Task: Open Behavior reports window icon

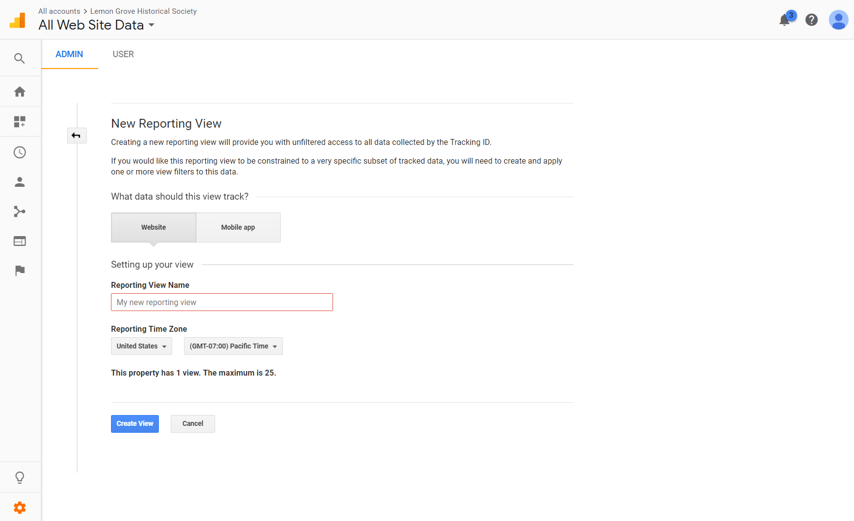Action: pyautogui.click(x=20, y=241)
